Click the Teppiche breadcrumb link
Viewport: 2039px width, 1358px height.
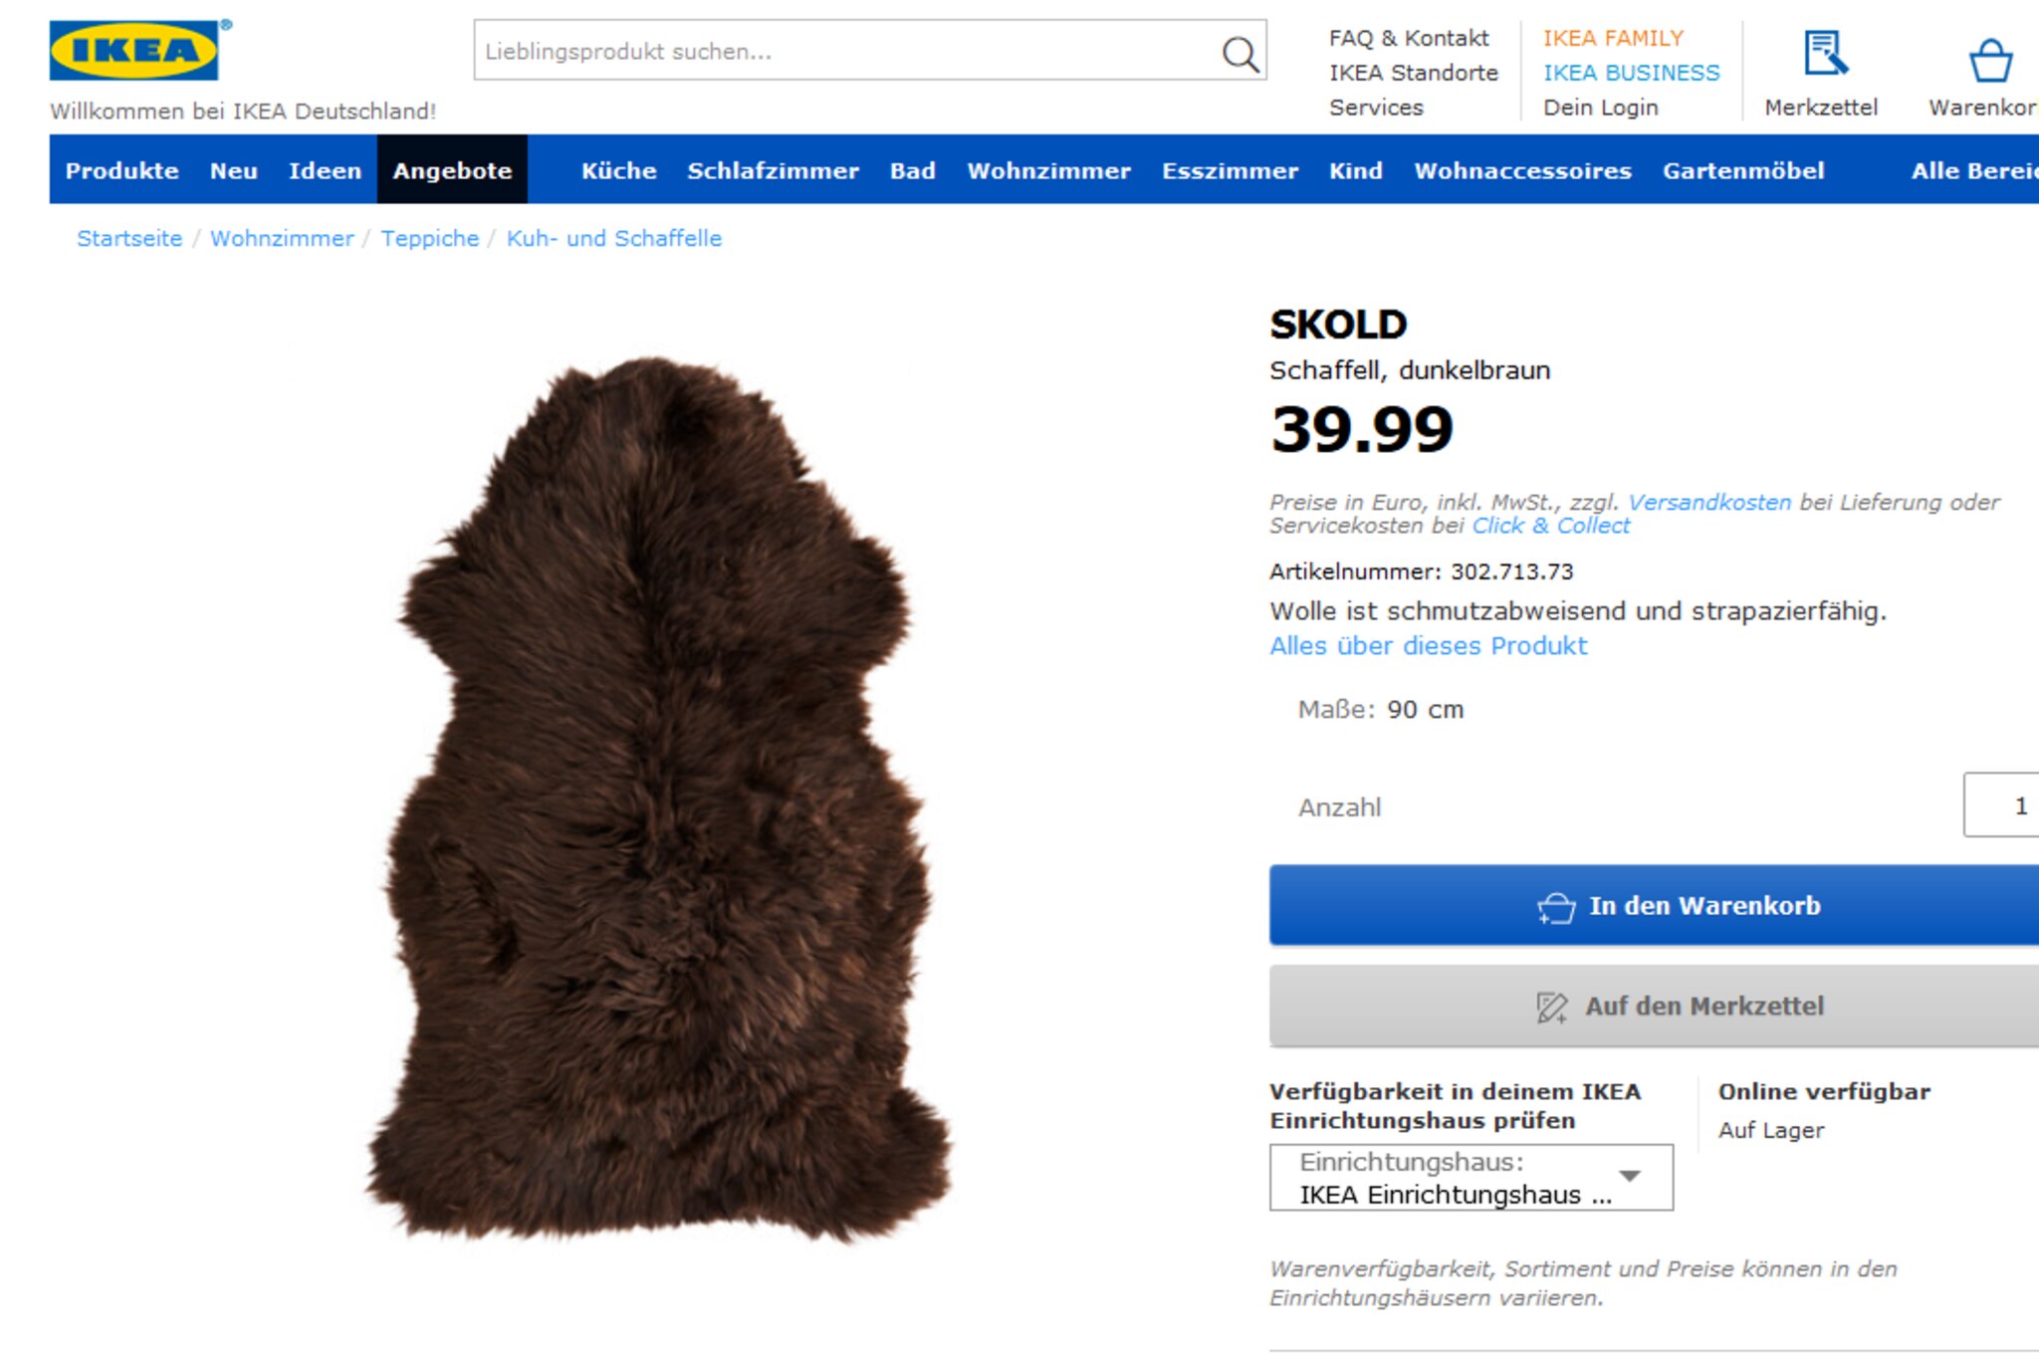(x=429, y=239)
